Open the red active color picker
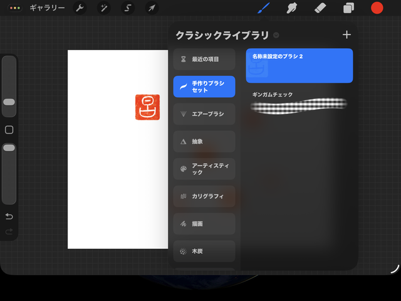The height and width of the screenshot is (301, 401). coord(377,8)
